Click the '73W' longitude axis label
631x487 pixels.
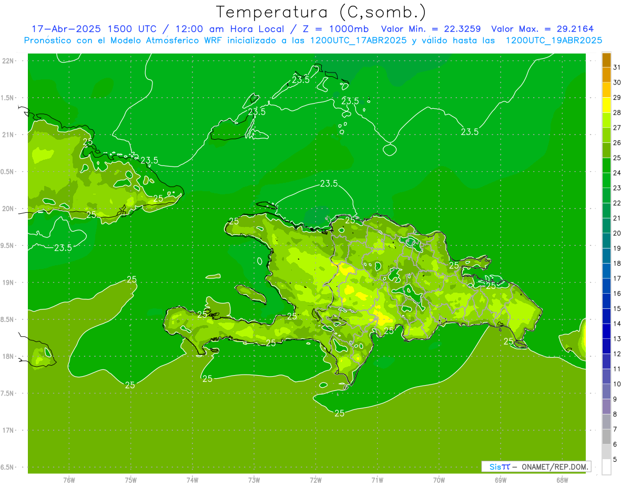[x=254, y=480]
